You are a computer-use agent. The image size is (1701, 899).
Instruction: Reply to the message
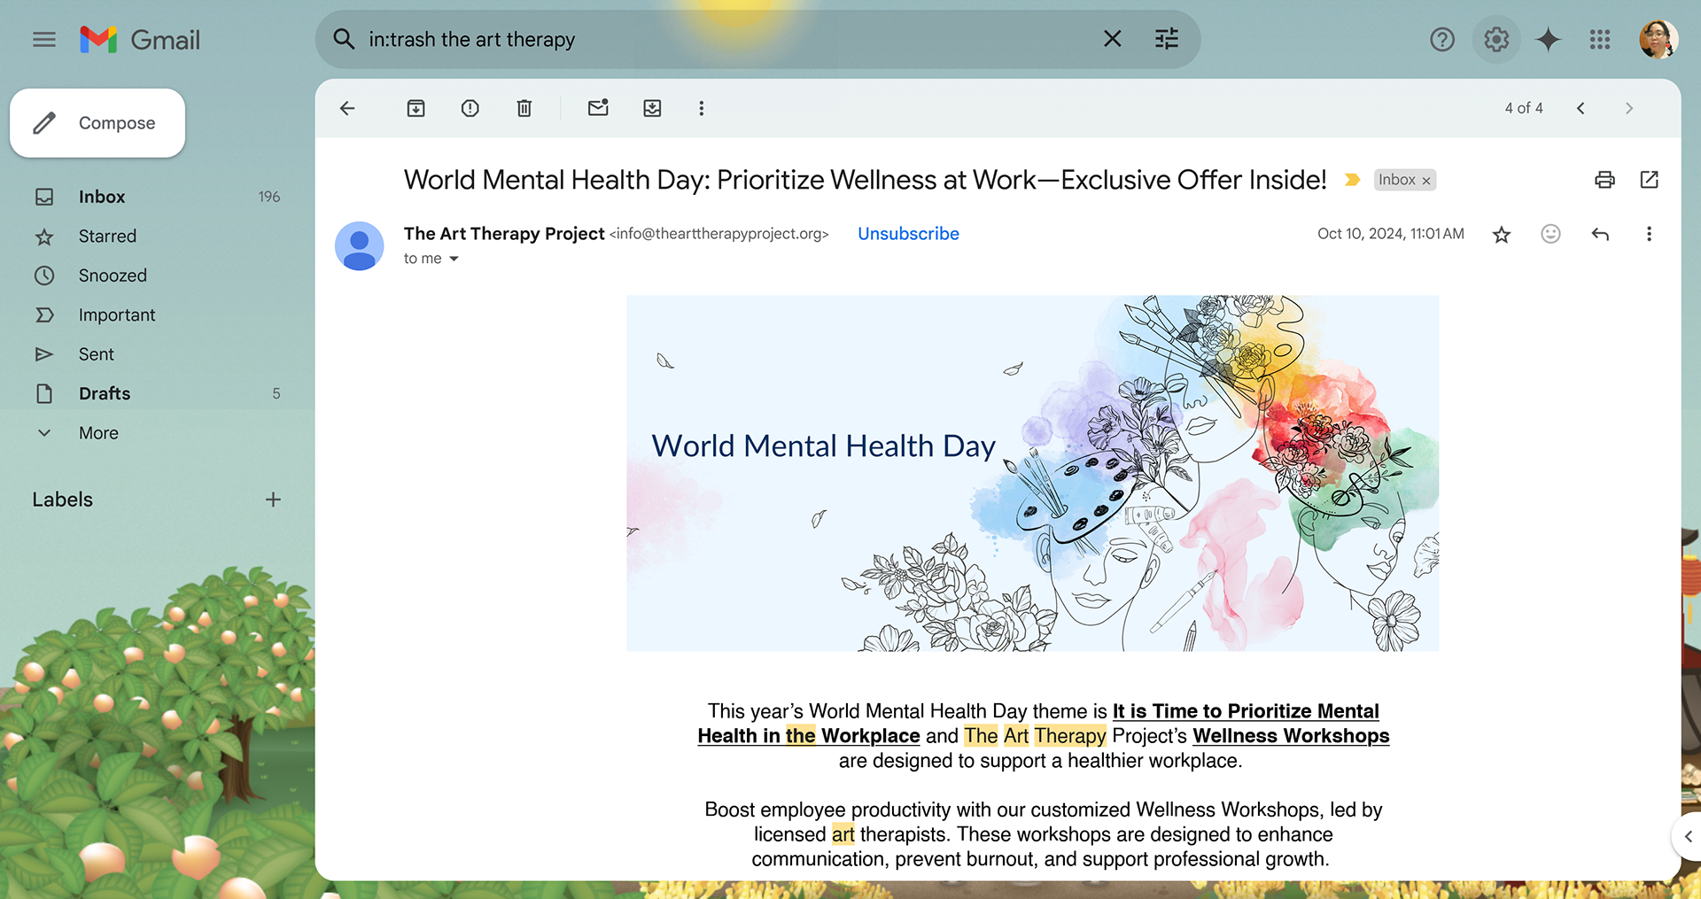point(1600,234)
